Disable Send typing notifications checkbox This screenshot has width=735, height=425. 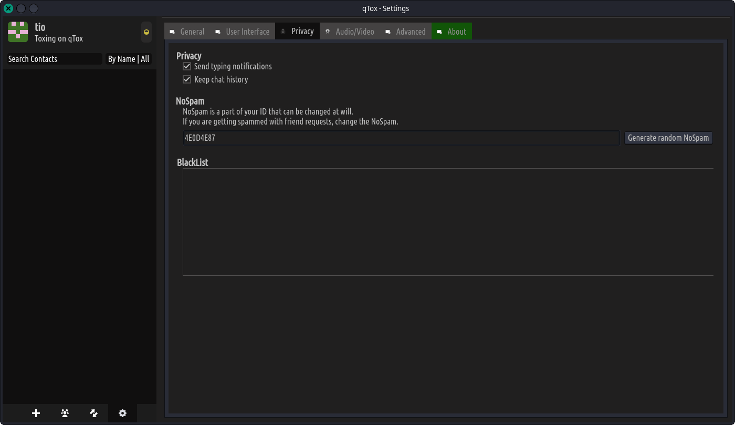[x=187, y=67]
